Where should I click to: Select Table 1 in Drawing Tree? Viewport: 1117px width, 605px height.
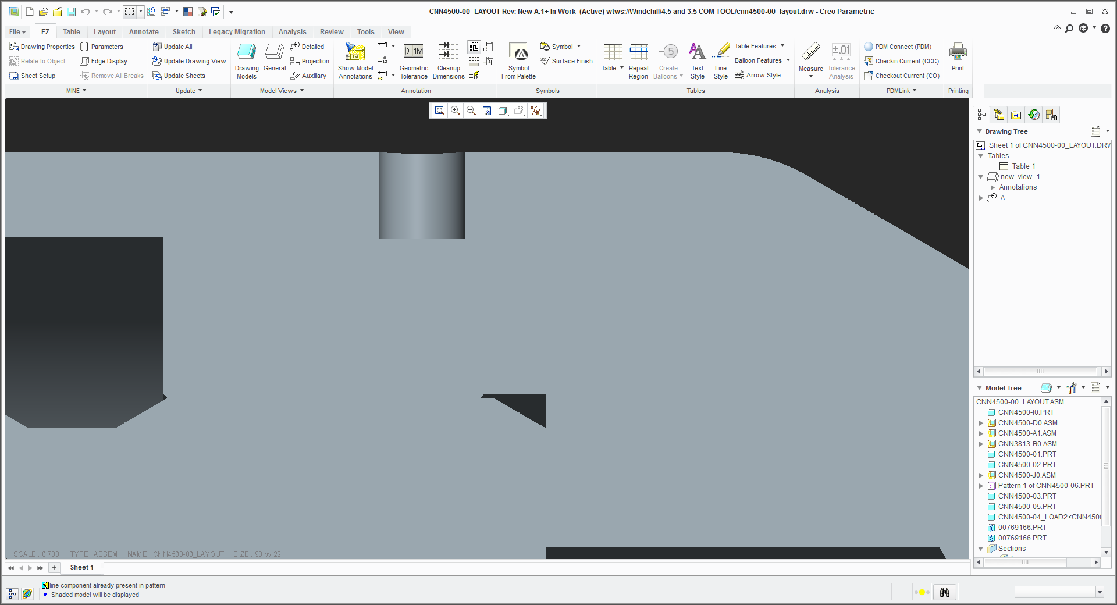[x=1023, y=166]
